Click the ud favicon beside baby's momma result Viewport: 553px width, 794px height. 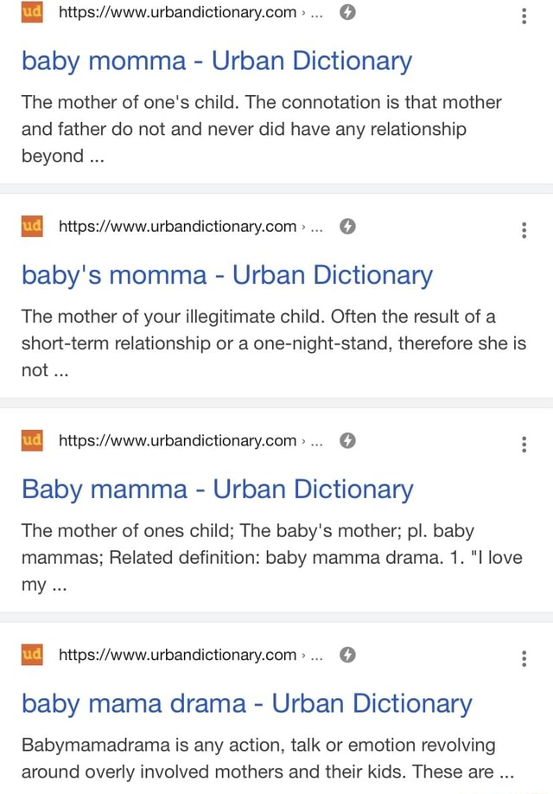pos(32,227)
